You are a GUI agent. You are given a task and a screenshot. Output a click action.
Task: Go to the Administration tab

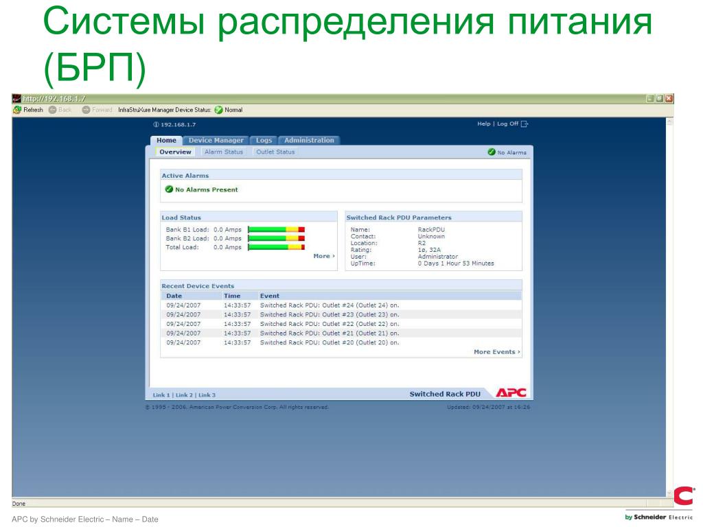coord(309,140)
